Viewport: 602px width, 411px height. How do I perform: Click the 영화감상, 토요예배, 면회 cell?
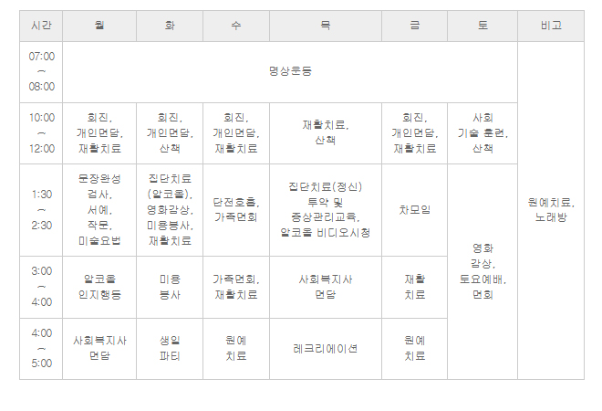[x=483, y=272]
